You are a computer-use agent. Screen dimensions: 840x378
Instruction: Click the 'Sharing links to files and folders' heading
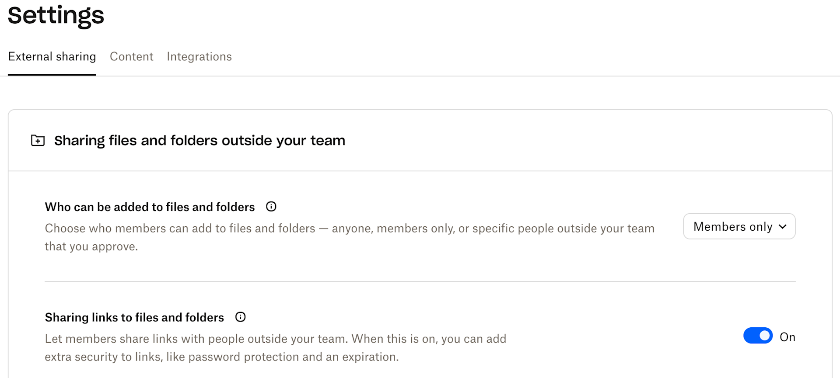pyautogui.click(x=134, y=317)
